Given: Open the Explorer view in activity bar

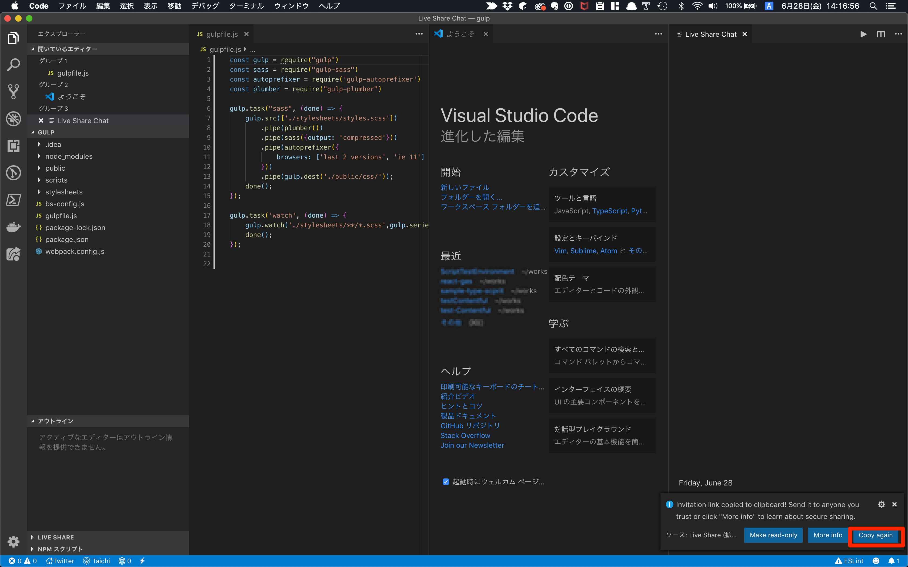Looking at the screenshot, I should 14,38.
